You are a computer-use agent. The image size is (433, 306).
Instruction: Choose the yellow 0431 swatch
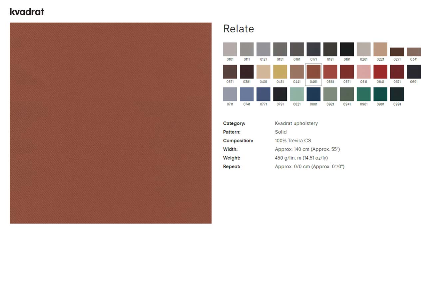[x=280, y=72]
